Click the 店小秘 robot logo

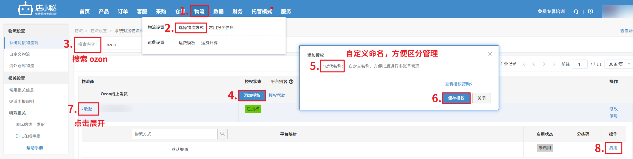pyautogui.click(x=37, y=9)
